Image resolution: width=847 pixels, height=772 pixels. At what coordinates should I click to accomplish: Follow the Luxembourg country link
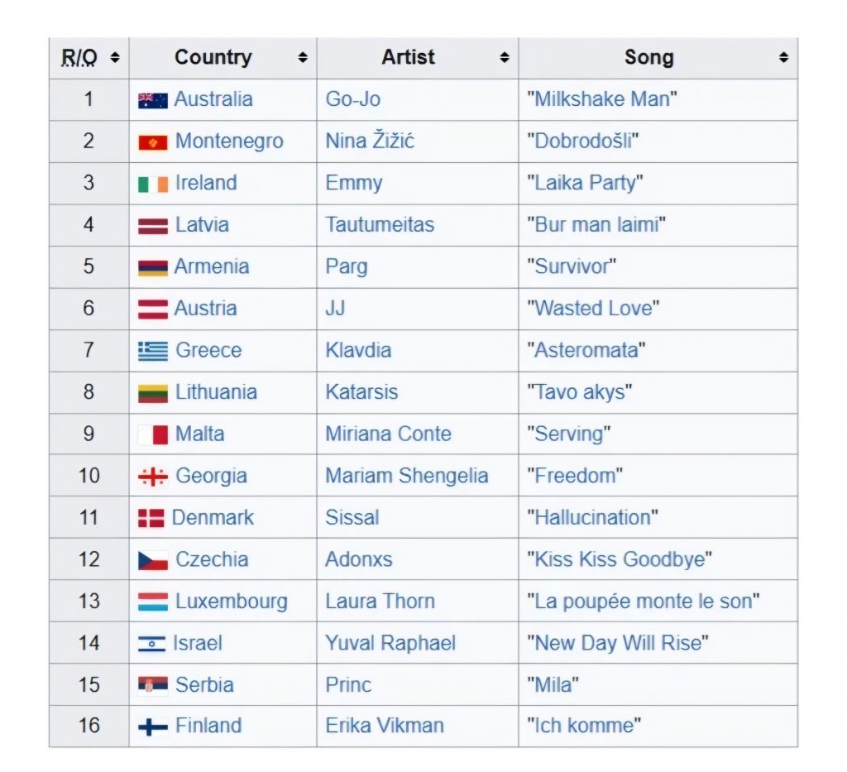click(x=232, y=602)
